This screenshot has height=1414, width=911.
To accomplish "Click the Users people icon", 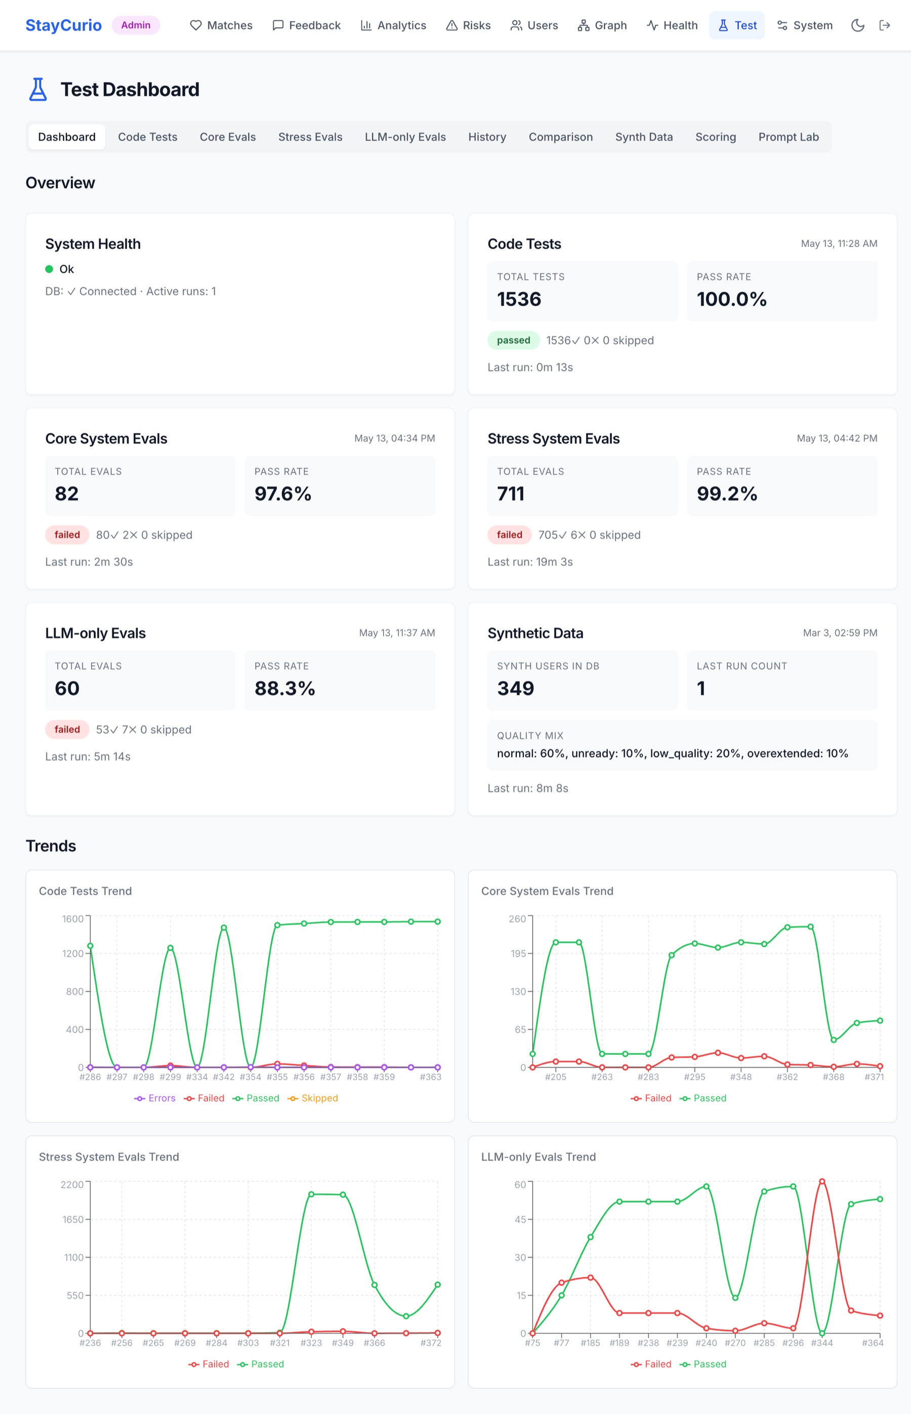I will pos(516,25).
